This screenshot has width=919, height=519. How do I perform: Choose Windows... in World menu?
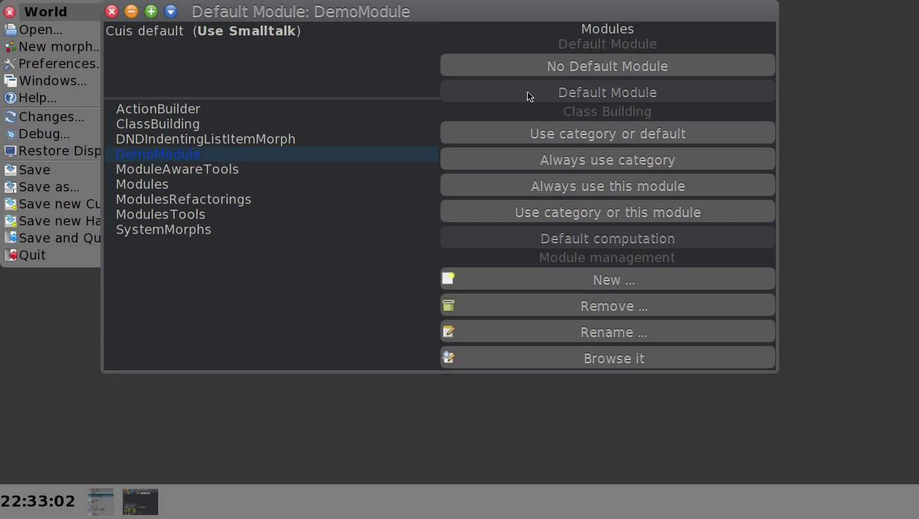pos(51,81)
